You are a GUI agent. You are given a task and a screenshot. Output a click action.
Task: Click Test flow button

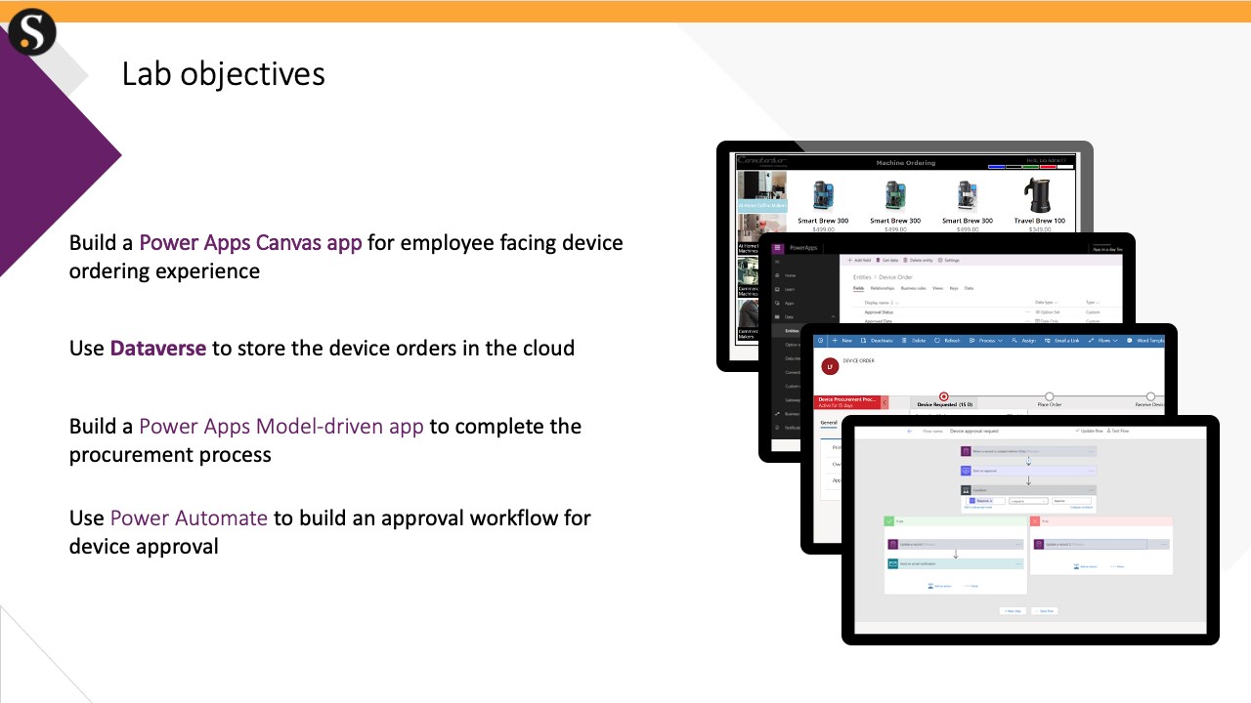tap(1118, 431)
